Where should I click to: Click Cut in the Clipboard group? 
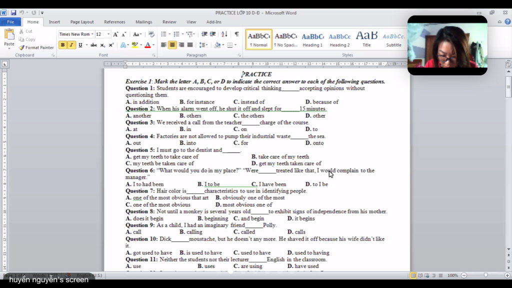(x=26, y=31)
